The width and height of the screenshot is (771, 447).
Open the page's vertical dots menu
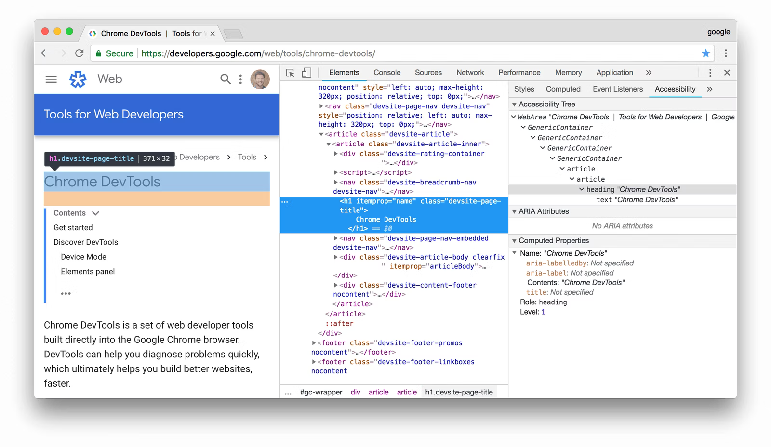click(x=240, y=79)
